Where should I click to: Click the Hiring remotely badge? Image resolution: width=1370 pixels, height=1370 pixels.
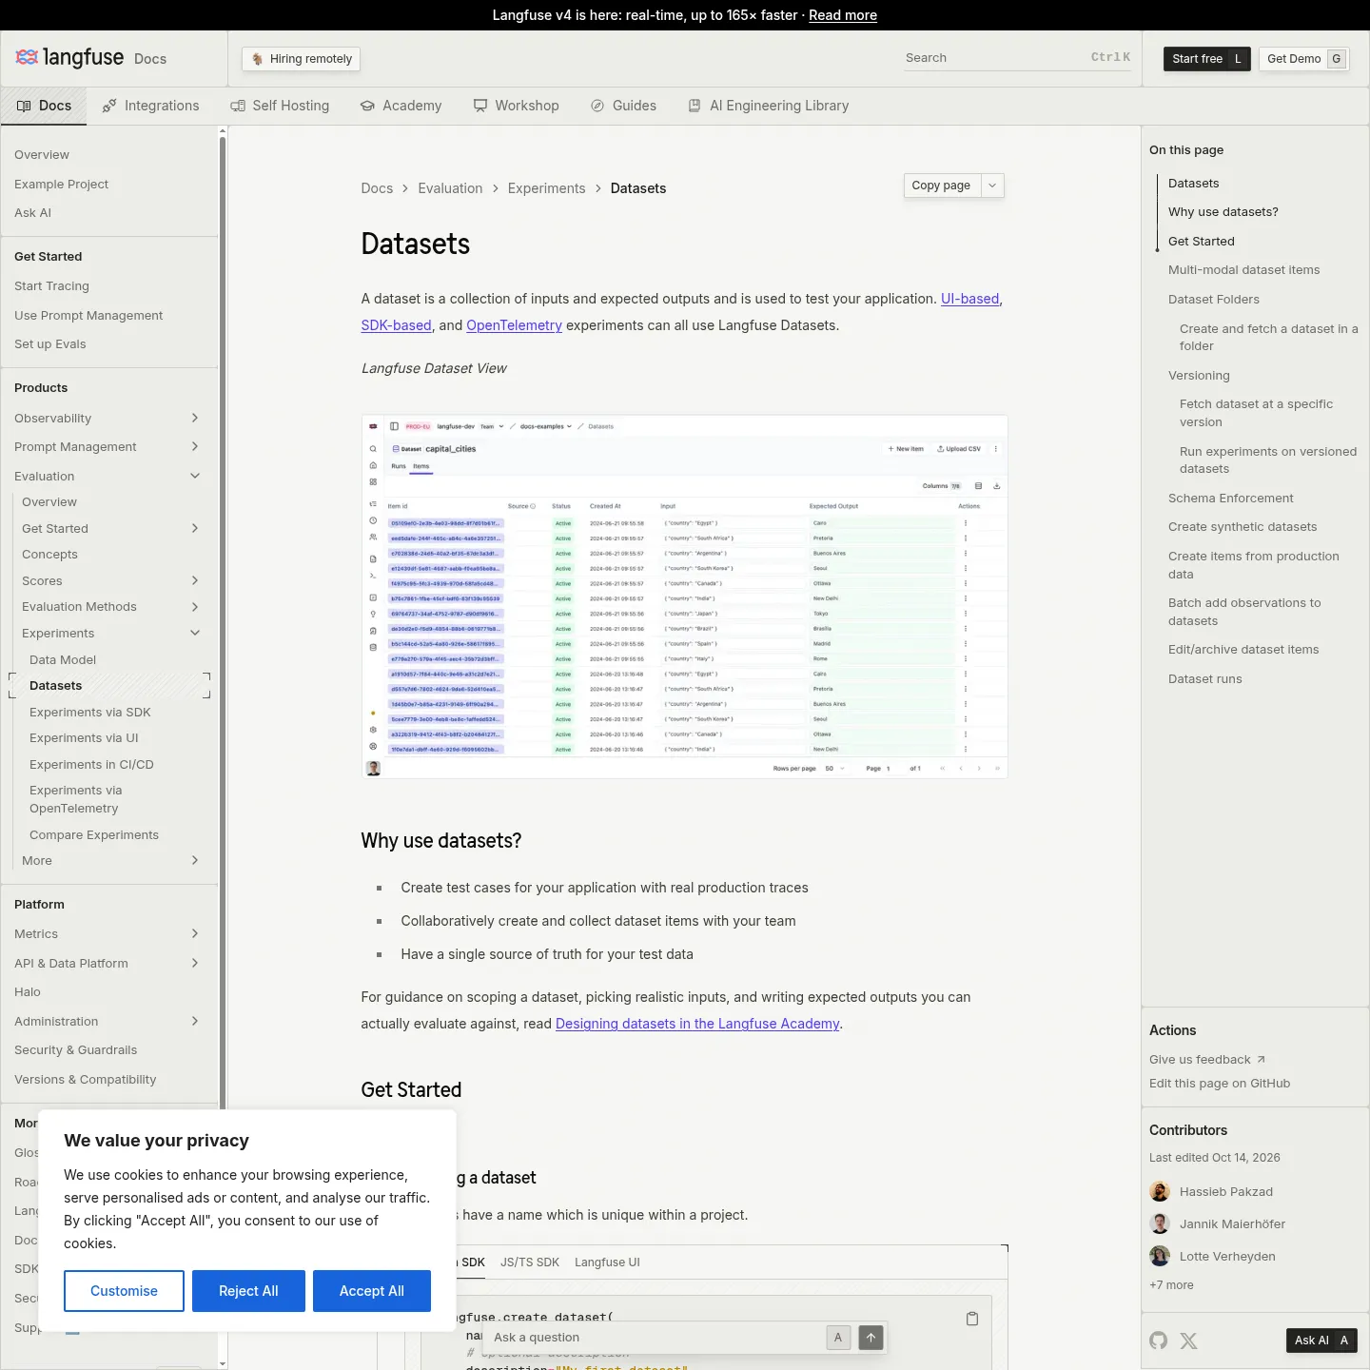301,59
